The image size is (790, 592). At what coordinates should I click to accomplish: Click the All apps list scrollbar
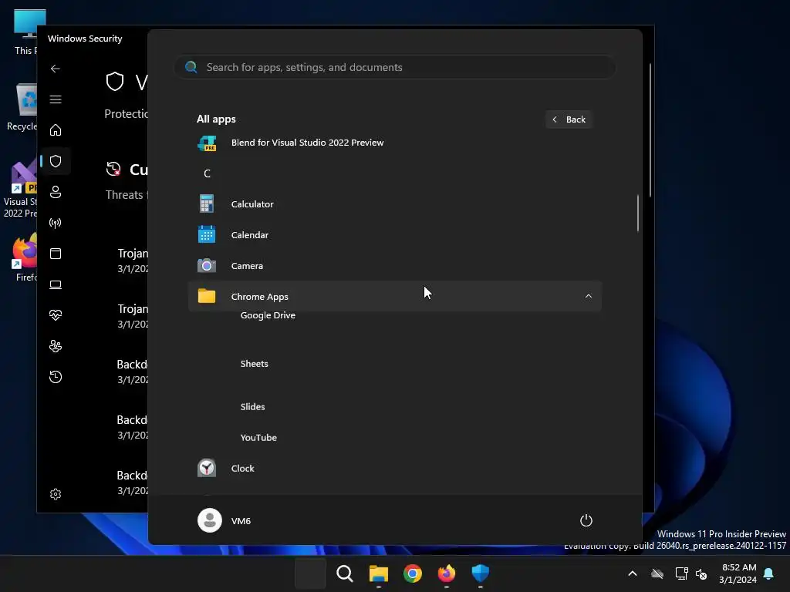click(638, 213)
